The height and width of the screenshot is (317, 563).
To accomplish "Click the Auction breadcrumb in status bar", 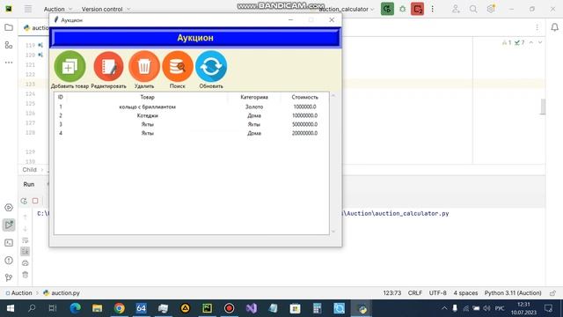I will coord(18,293).
